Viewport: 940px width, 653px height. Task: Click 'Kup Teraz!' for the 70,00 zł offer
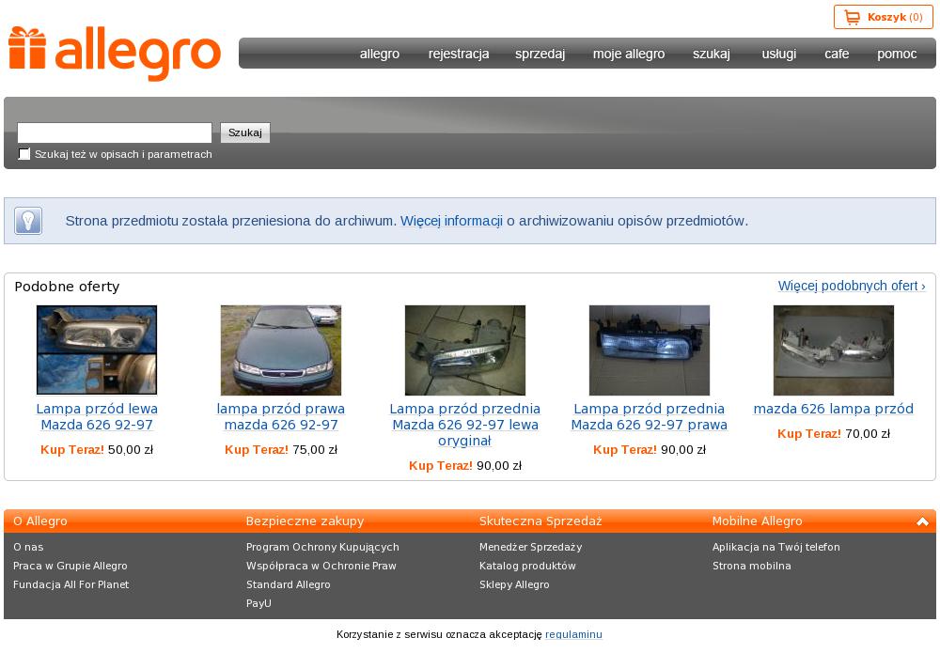tap(809, 434)
